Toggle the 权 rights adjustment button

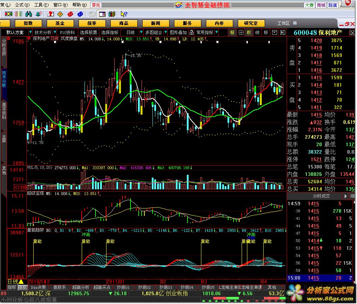pyautogui.click(x=249, y=33)
